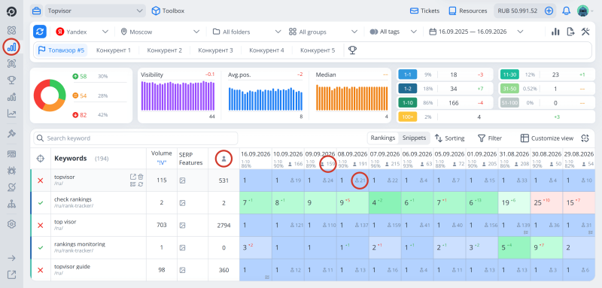Click SERP features icon for check rankings
This screenshot has height=288, width=602.
click(x=182, y=203)
